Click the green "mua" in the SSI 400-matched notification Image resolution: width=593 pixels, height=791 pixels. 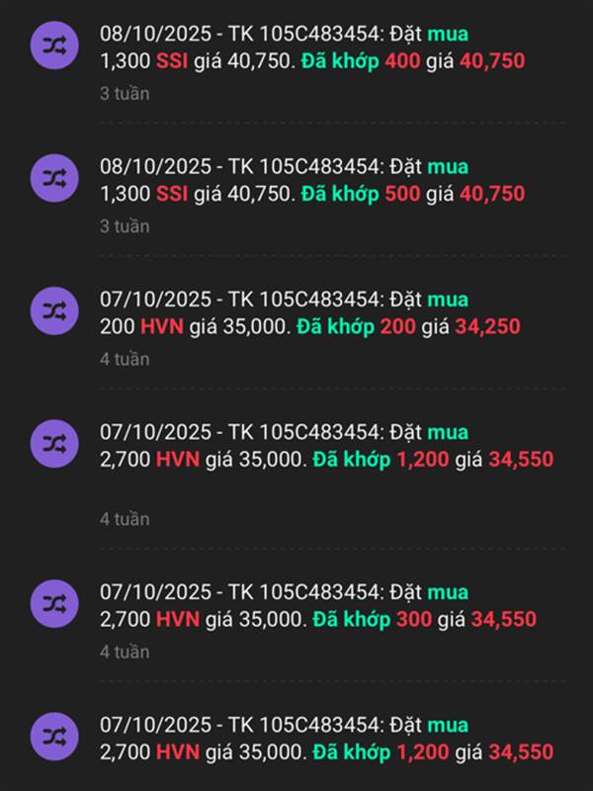tap(448, 34)
